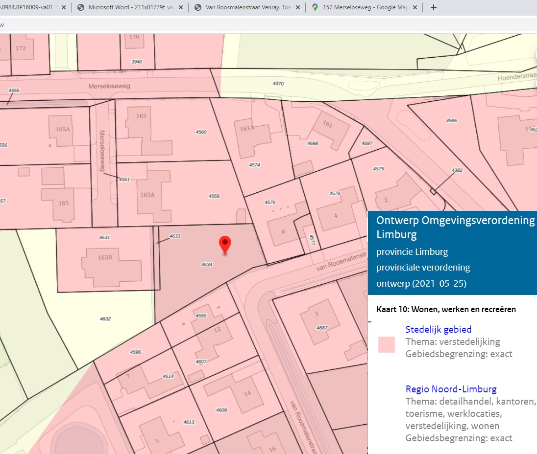537x454 pixels.
Task: Click house number 172 on map
Action: 21,48
